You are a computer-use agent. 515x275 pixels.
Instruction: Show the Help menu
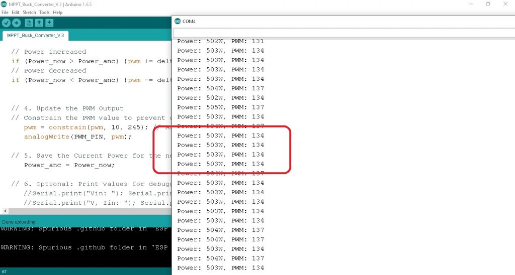(x=58, y=12)
